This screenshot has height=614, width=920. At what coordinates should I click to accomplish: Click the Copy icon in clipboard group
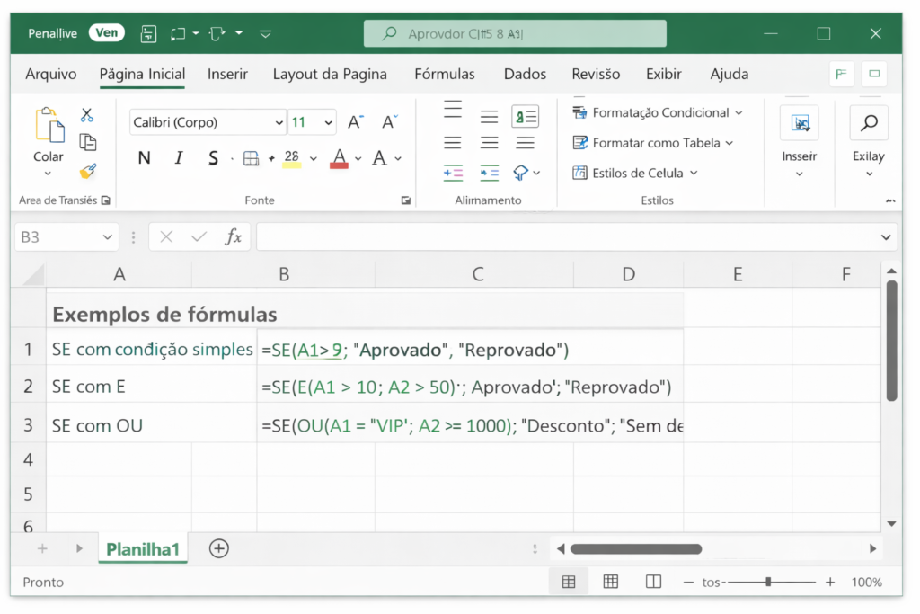pos(87,142)
